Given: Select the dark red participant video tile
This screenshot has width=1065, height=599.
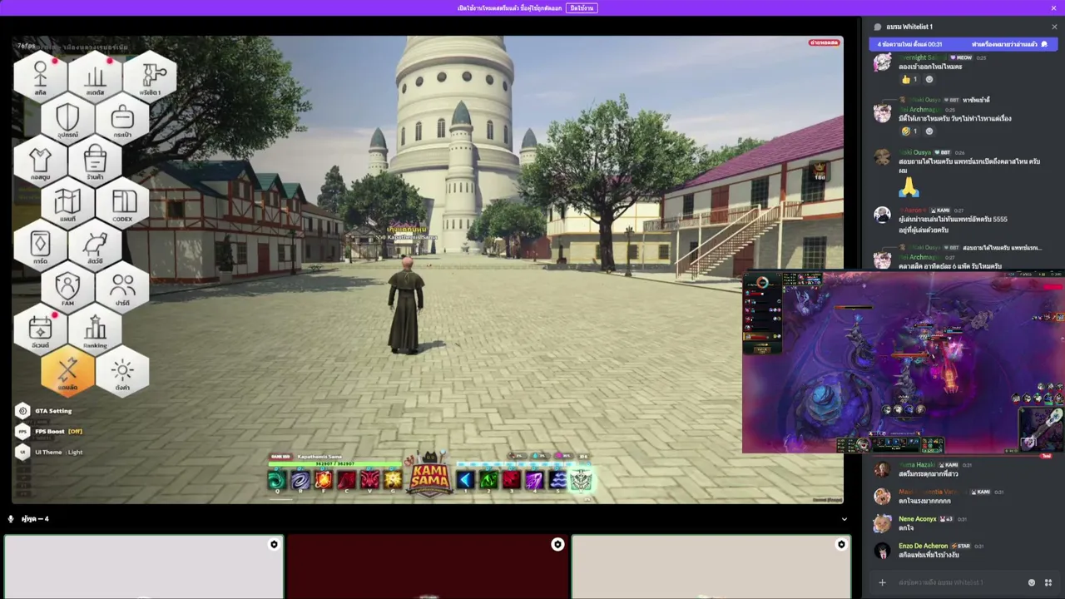Looking at the screenshot, I should (428, 567).
